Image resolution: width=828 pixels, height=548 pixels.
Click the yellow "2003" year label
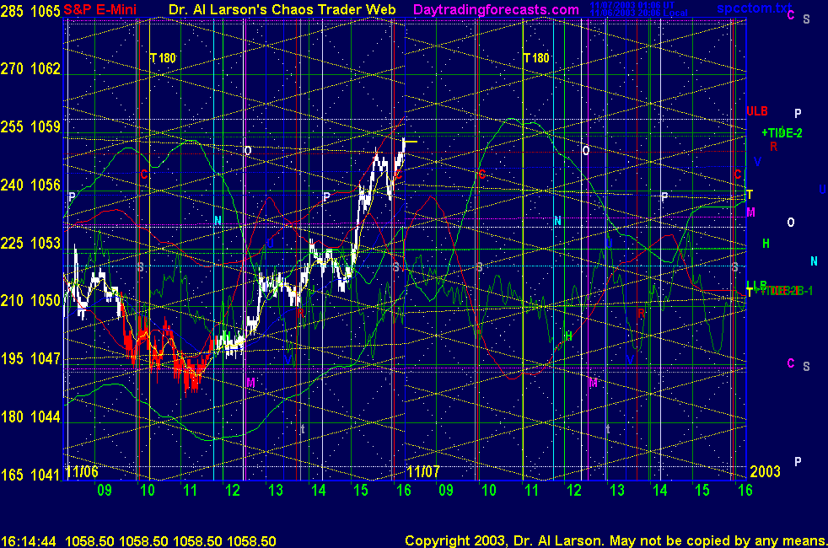pos(765,471)
